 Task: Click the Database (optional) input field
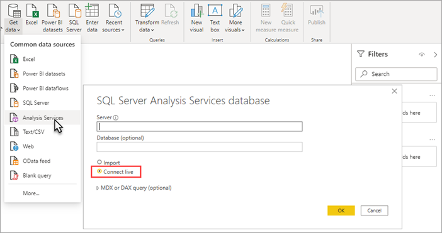point(200,147)
